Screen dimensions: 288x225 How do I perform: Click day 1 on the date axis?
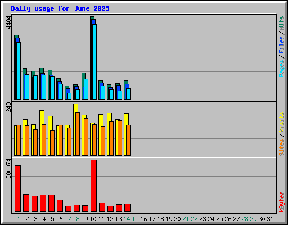tap(19, 219)
